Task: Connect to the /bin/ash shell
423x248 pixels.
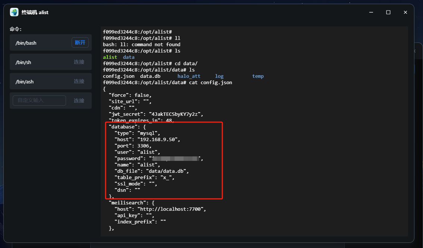Action: click(x=79, y=81)
